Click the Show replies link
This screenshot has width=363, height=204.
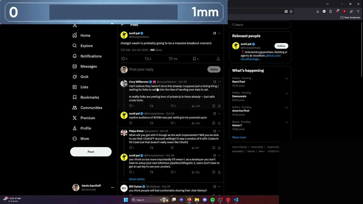[x=137, y=179]
